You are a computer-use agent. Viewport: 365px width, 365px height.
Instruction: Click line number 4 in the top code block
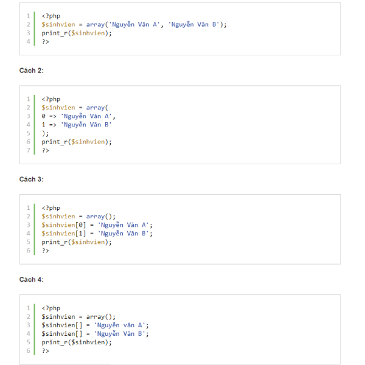28,41
